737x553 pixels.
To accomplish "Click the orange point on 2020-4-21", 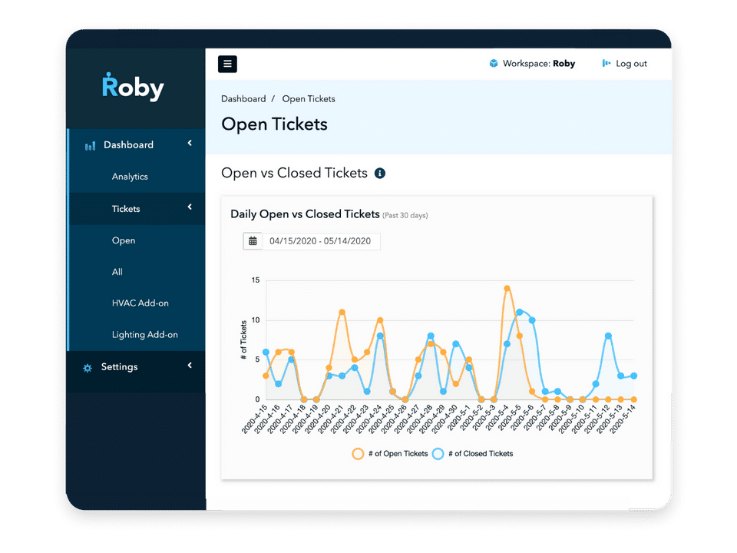I will pos(342,313).
